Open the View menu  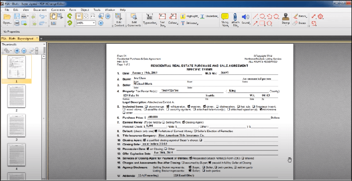(x=26, y=10)
